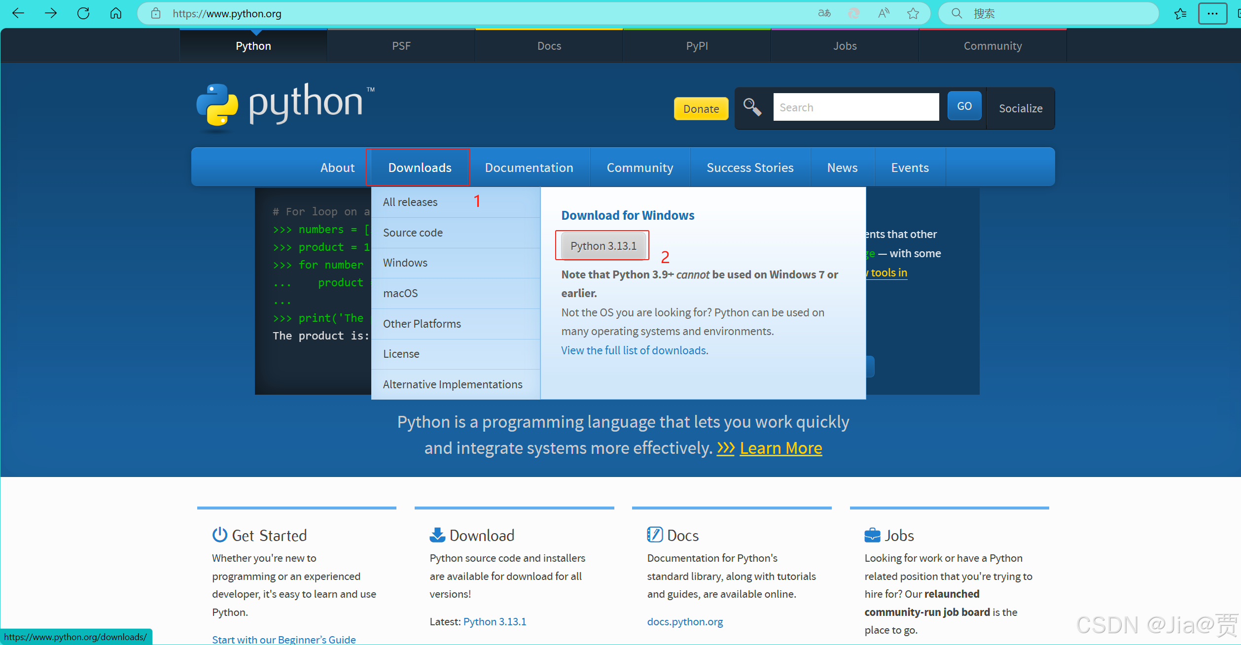Click the Jobs briefcase icon
This screenshot has width=1241, height=645.
872,535
